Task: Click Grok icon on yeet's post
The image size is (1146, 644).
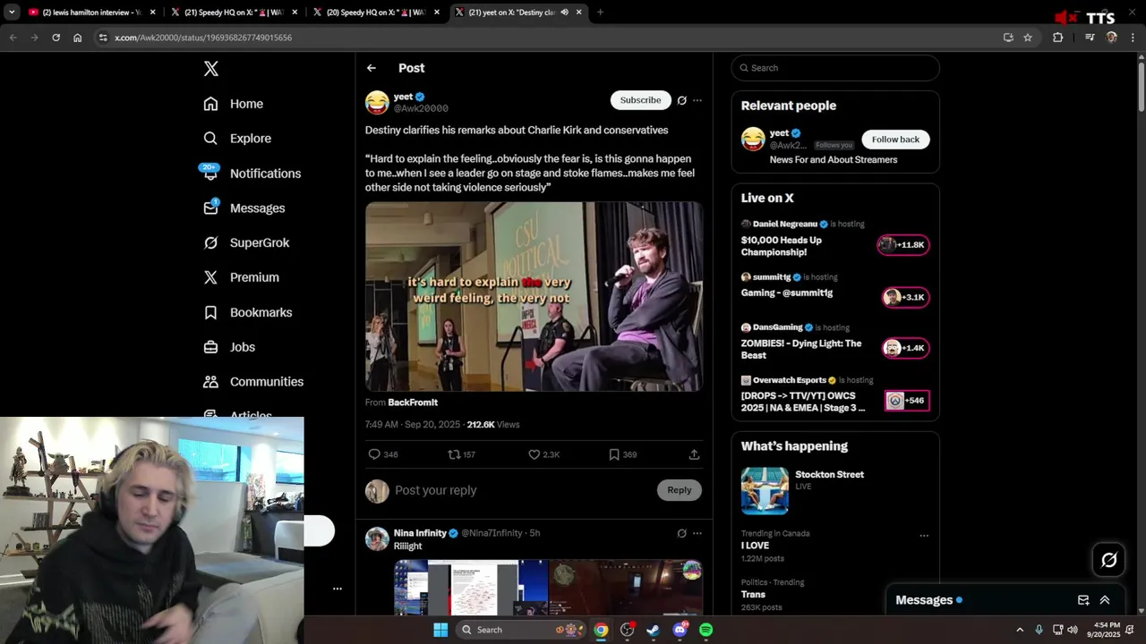Action: click(x=681, y=100)
